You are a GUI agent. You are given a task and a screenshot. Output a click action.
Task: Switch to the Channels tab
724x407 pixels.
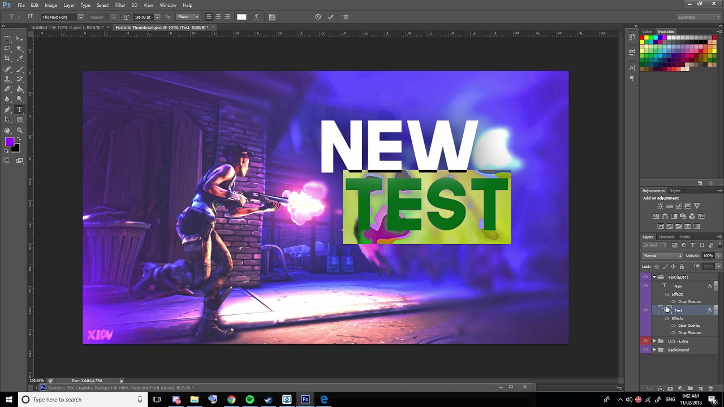(x=666, y=237)
